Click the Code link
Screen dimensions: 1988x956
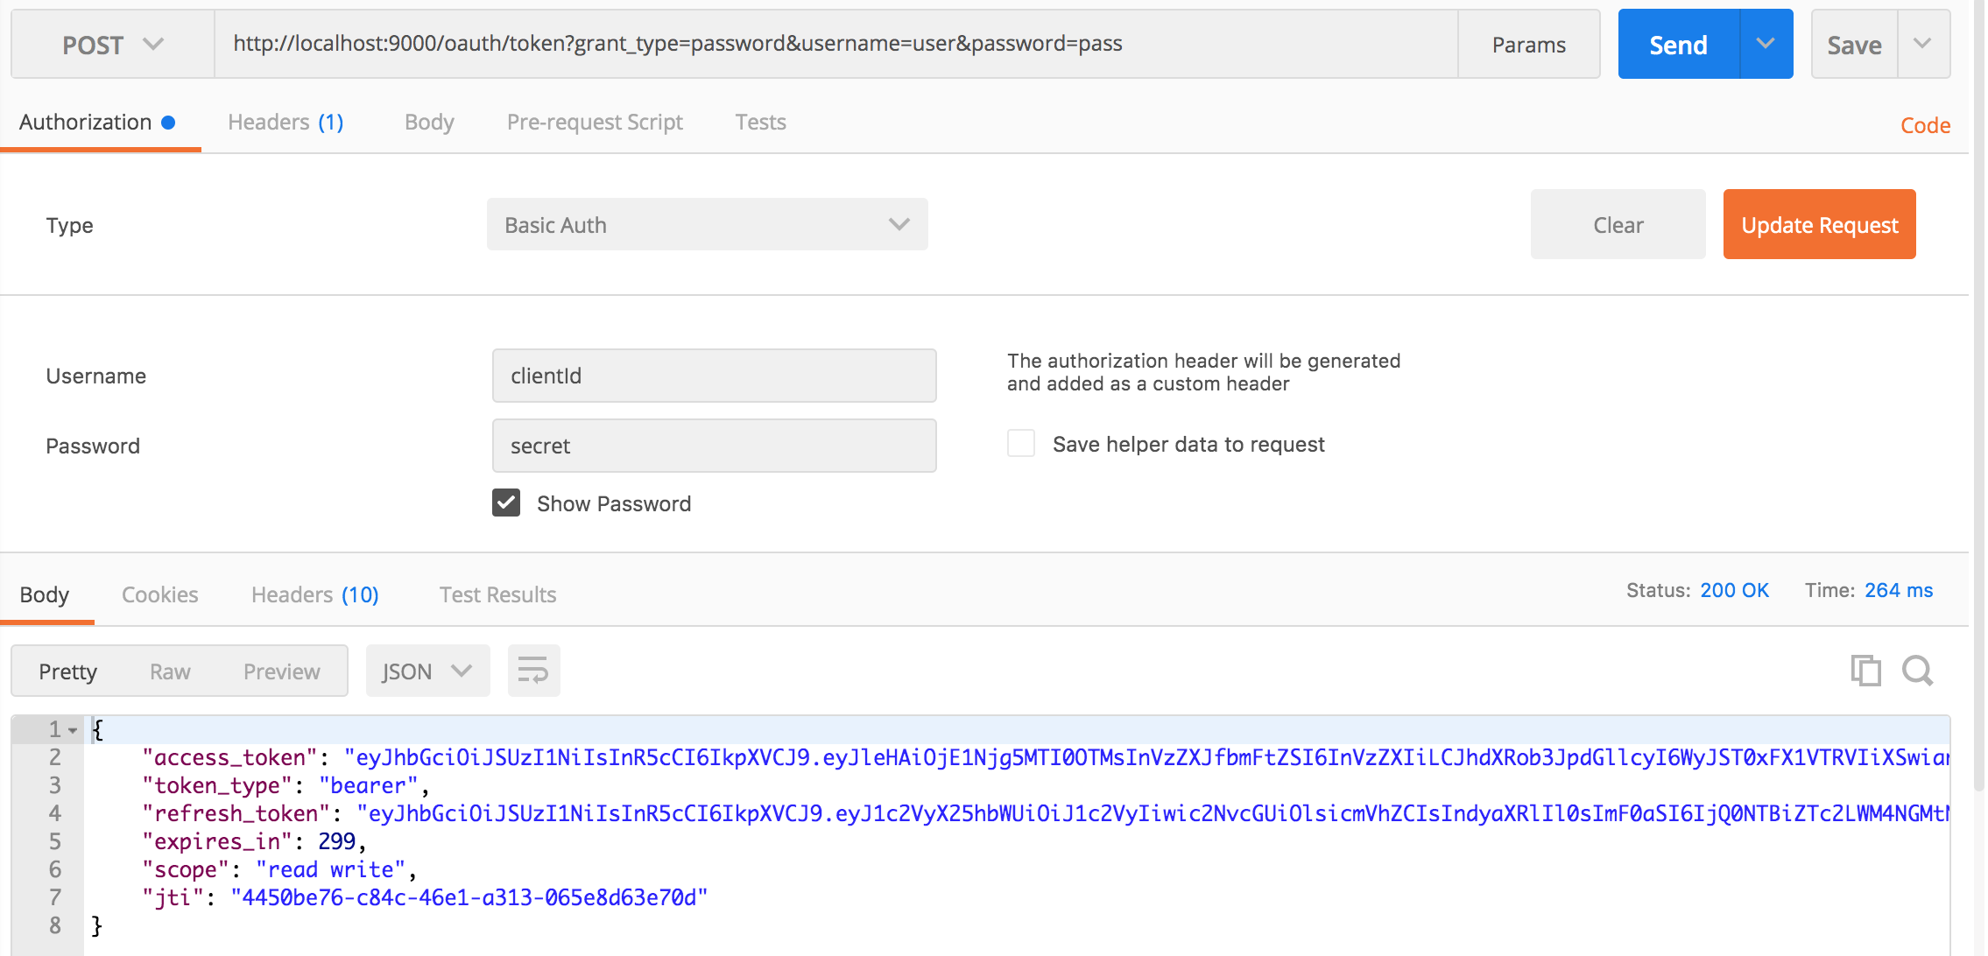(x=1925, y=125)
